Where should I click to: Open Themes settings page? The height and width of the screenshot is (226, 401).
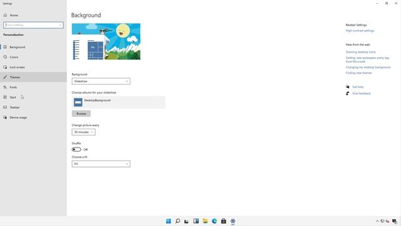tap(33, 77)
